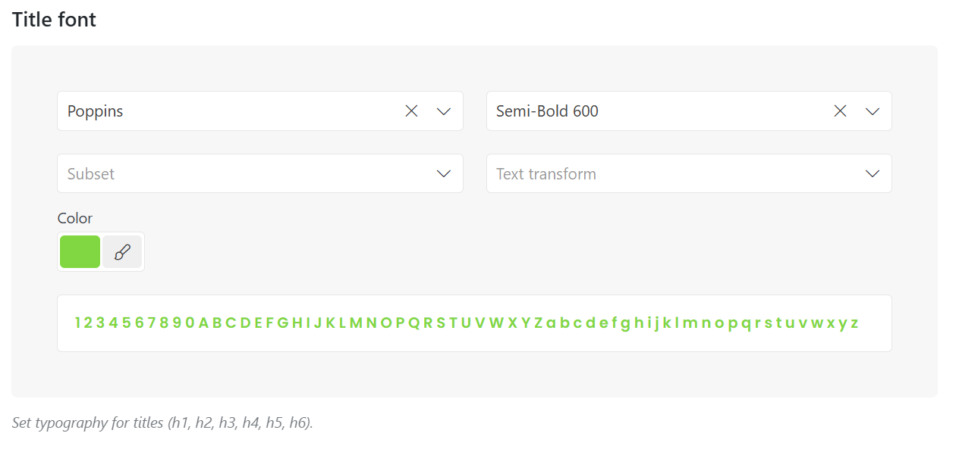The image size is (959, 455).
Task: Click the Poppins font name text
Action: click(x=96, y=111)
